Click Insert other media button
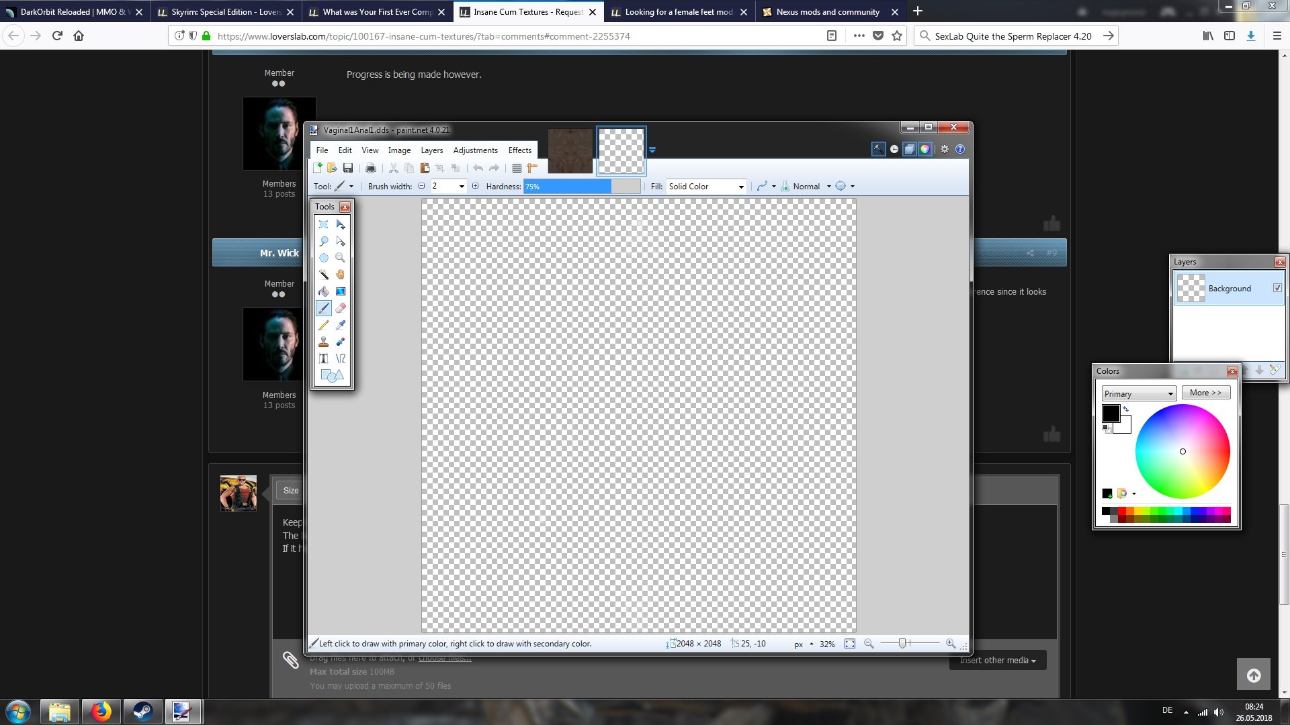The image size is (1290, 725). click(998, 661)
